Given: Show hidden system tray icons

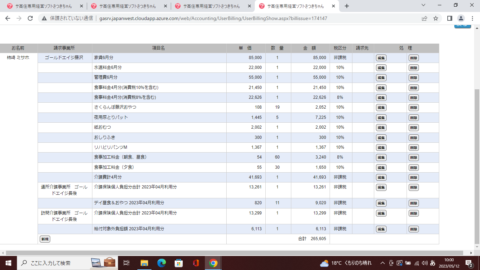Looking at the screenshot, I should coord(383,263).
